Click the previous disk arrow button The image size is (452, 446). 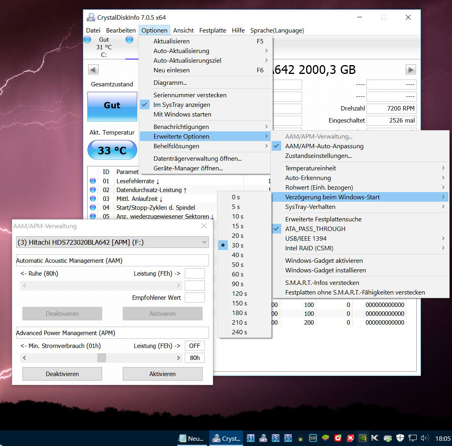click(x=93, y=70)
